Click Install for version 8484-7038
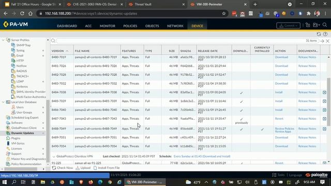Image resolution: width=331 pixels, height=186 pixels. 279,92
